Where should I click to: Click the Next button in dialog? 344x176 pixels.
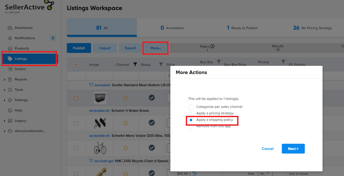pyautogui.click(x=293, y=149)
